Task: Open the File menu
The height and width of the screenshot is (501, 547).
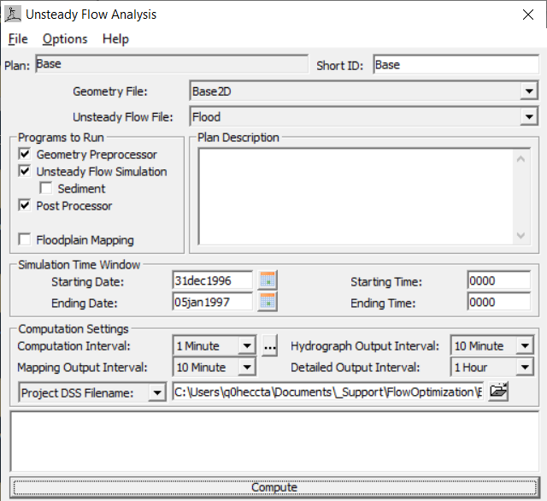Action: tap(18, 38)
